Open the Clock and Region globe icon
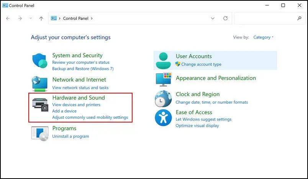This screenshot has width=308, height=179. (163, 98)
